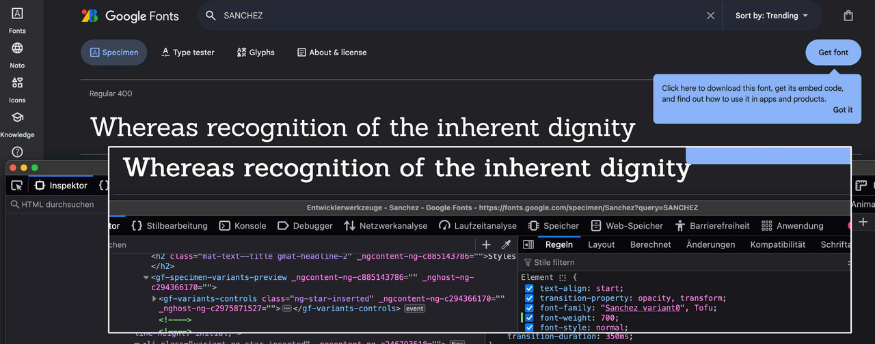Open the Barrierefreiheit tab in DevTools
The image size is (875, 344).
click(x=712, y=226)
